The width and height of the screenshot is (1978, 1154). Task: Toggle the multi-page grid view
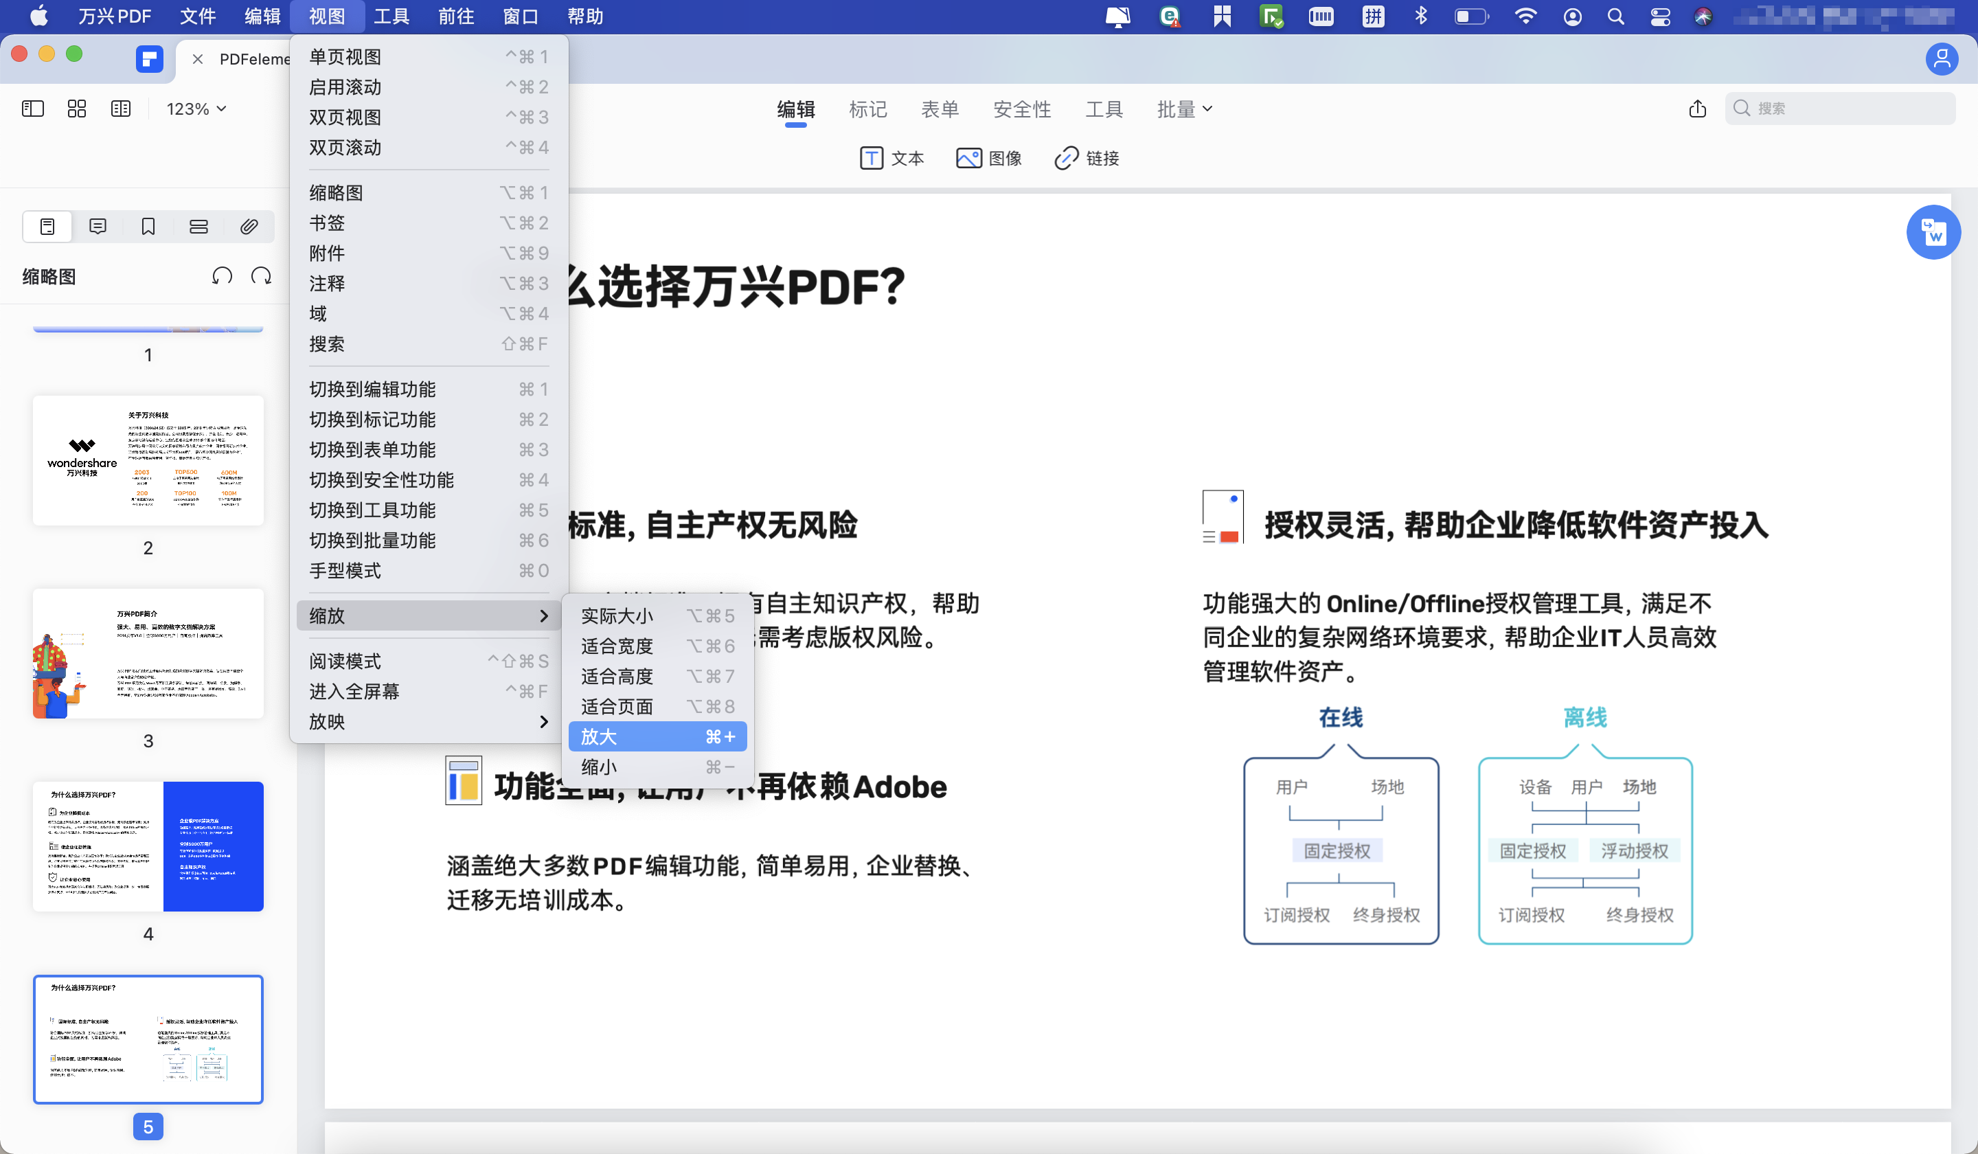click(x=76, y=109)
